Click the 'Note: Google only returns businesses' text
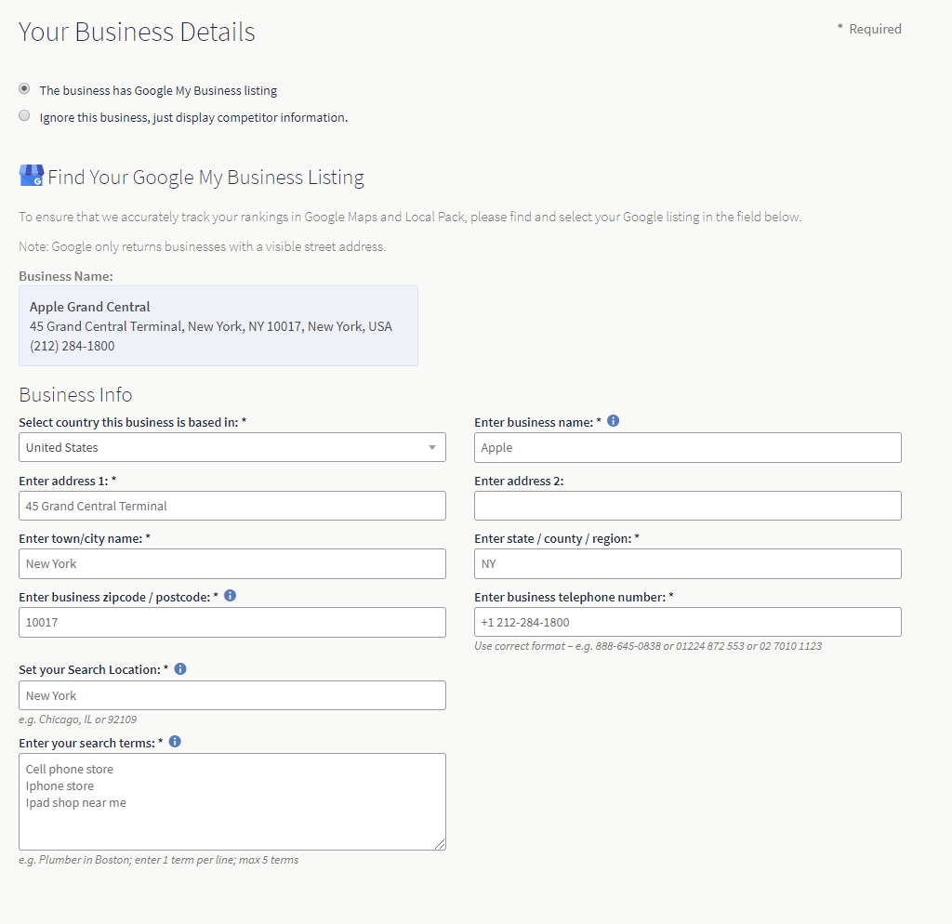952x924 pixels. click(202, 246)
